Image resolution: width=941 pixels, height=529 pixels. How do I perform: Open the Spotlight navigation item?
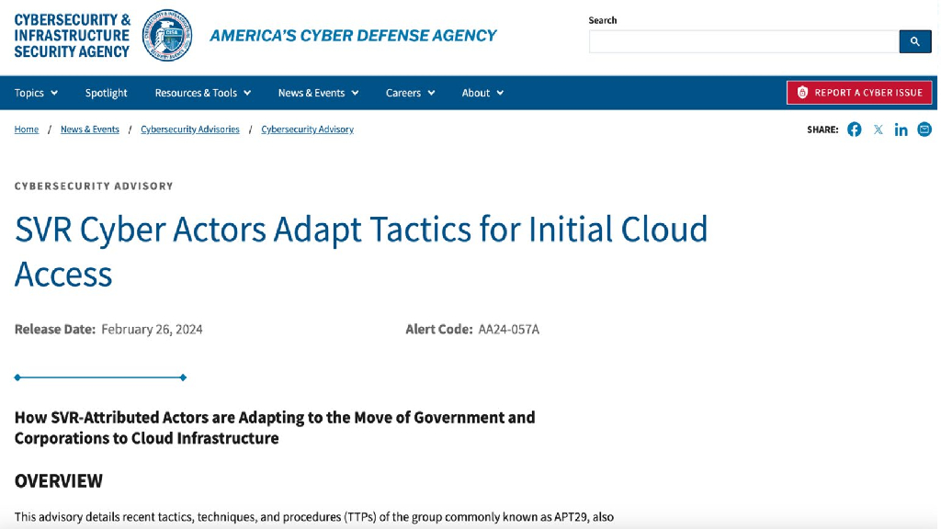107,93
